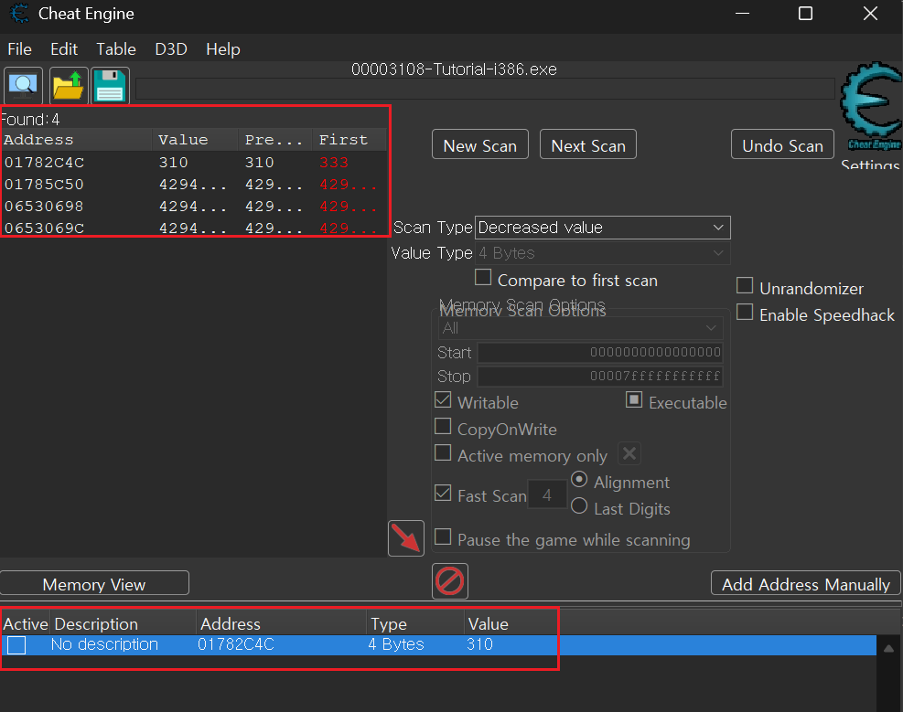Click the Next Scan button

587,145
